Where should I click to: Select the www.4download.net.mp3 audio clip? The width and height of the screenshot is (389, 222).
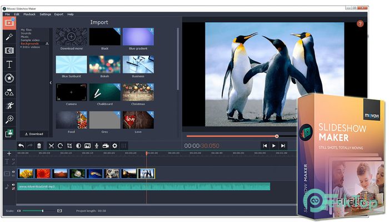[x=143, y=186]
